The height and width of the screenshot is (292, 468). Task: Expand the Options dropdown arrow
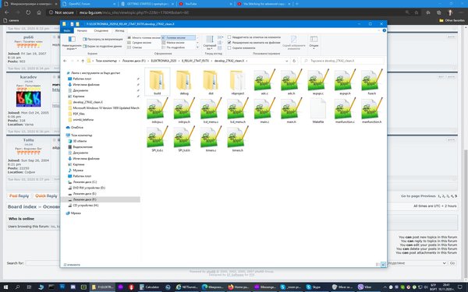(x=314, y=48)
